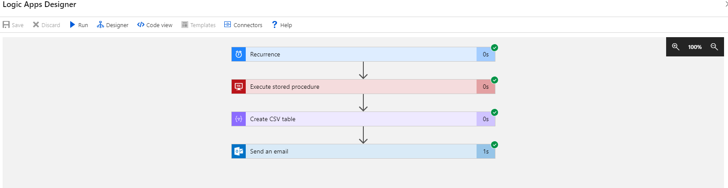728x188 pixels.
Task: Open Code view
Action: pos(155,25)
